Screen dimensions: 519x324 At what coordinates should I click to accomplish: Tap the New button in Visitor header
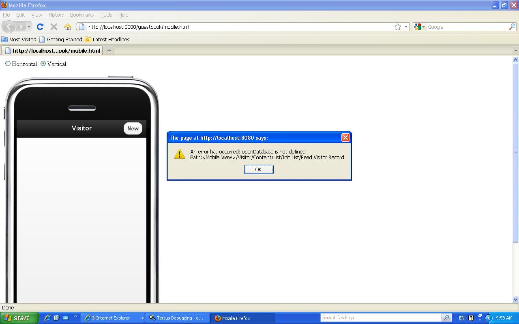coord(133,128)
